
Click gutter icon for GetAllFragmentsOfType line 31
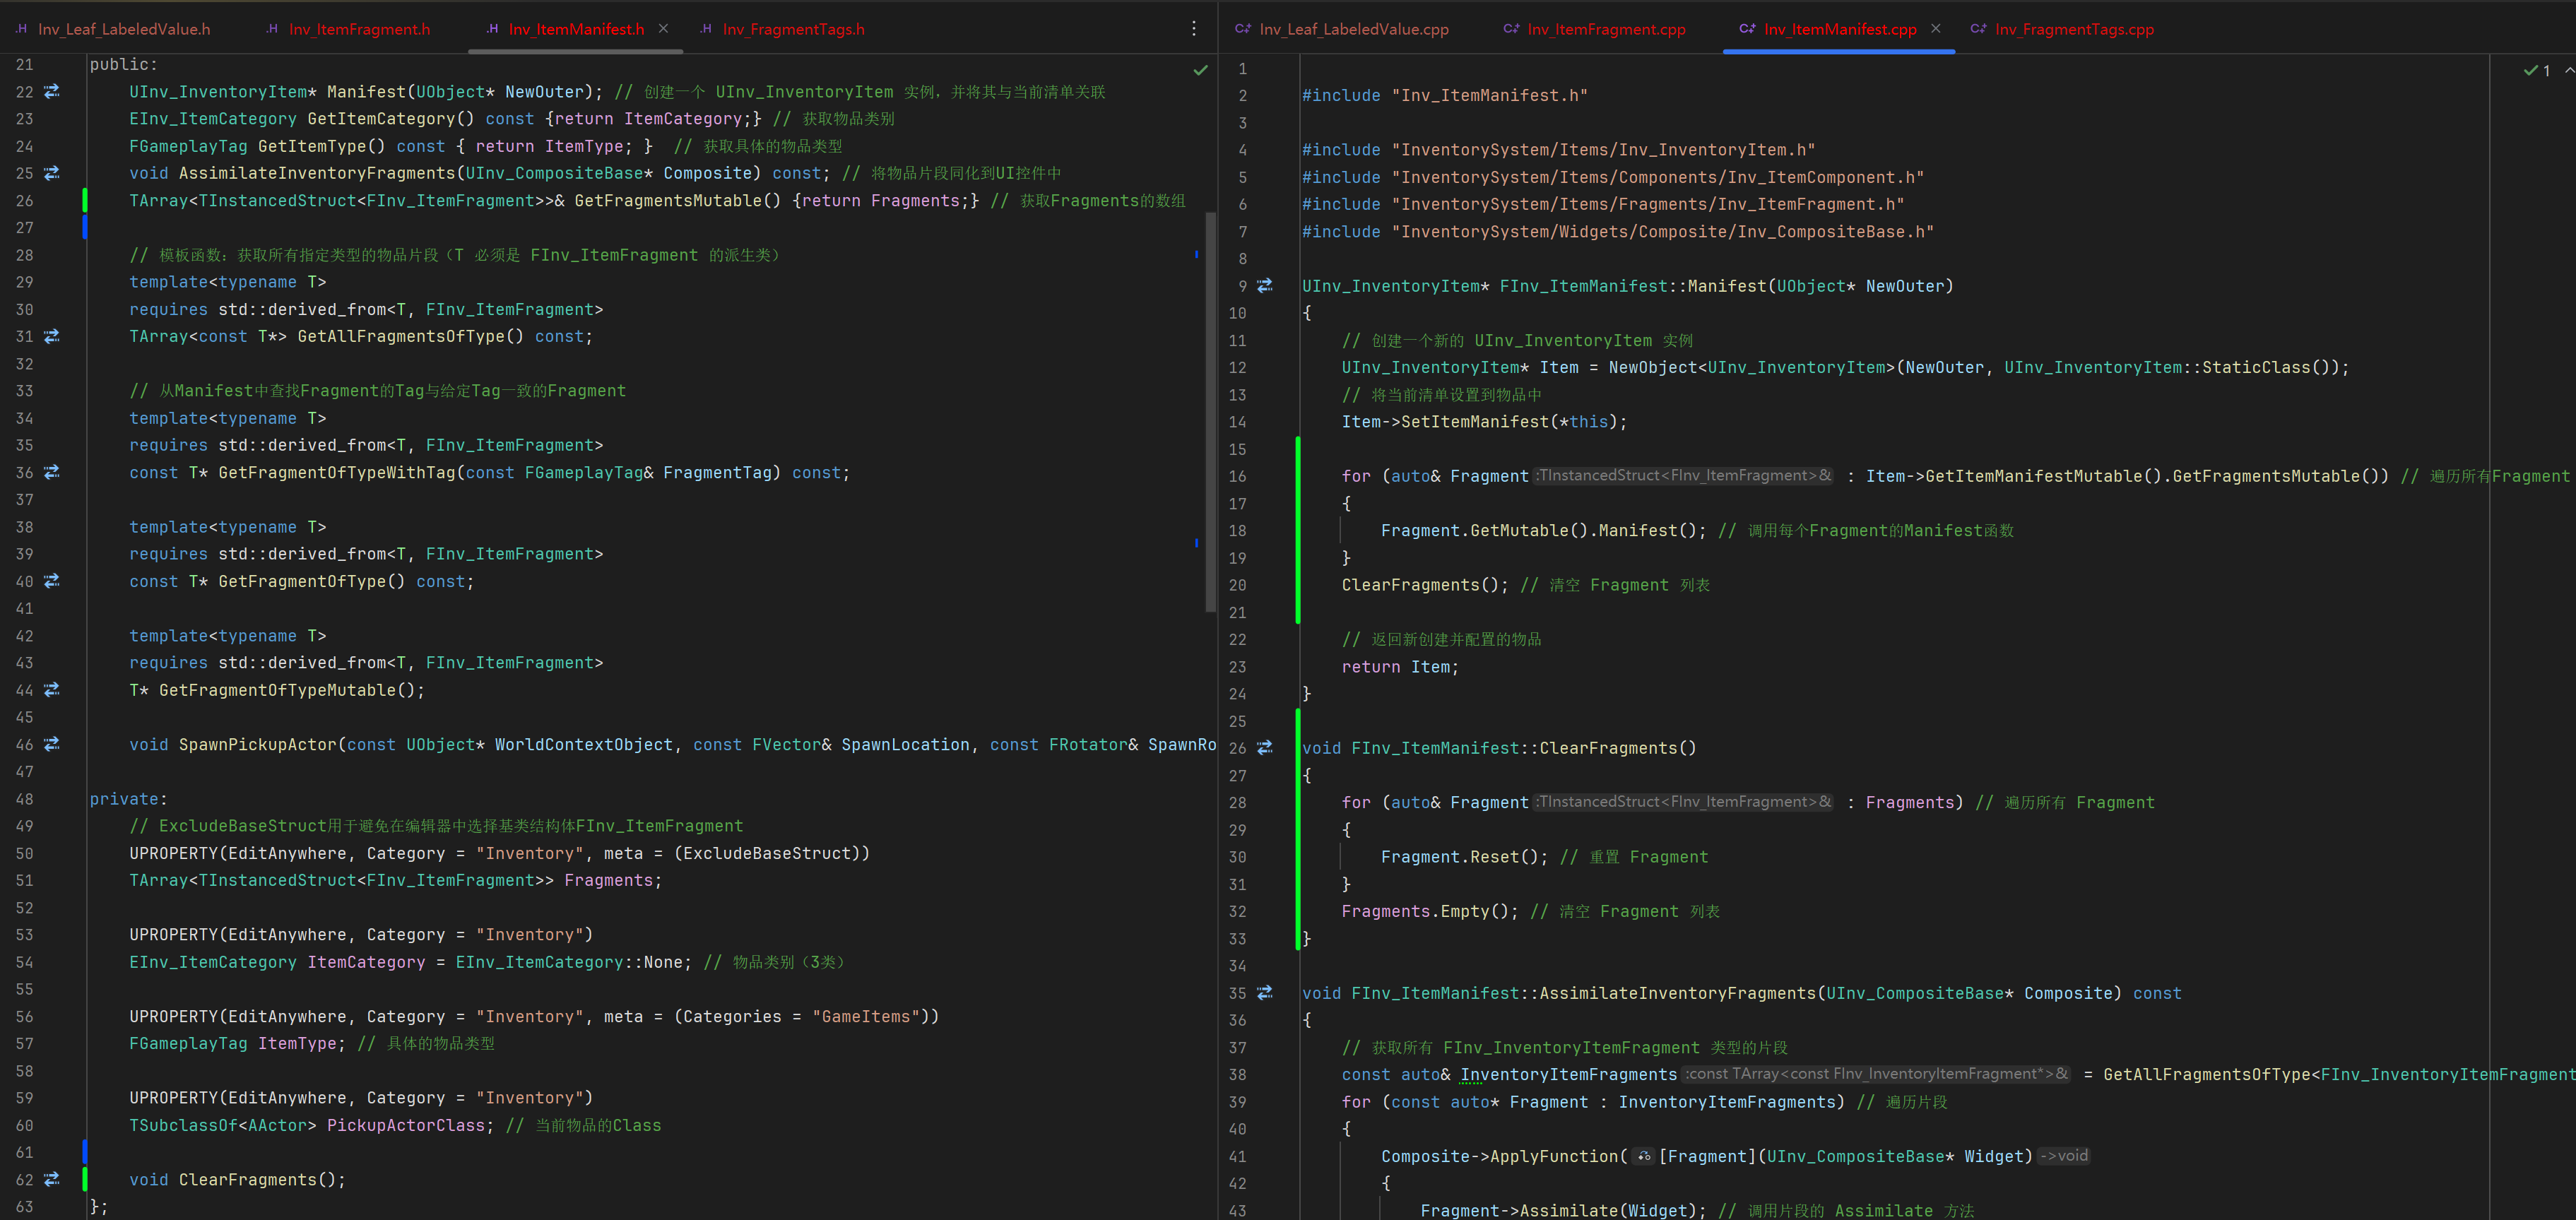[x=52, y=336]
